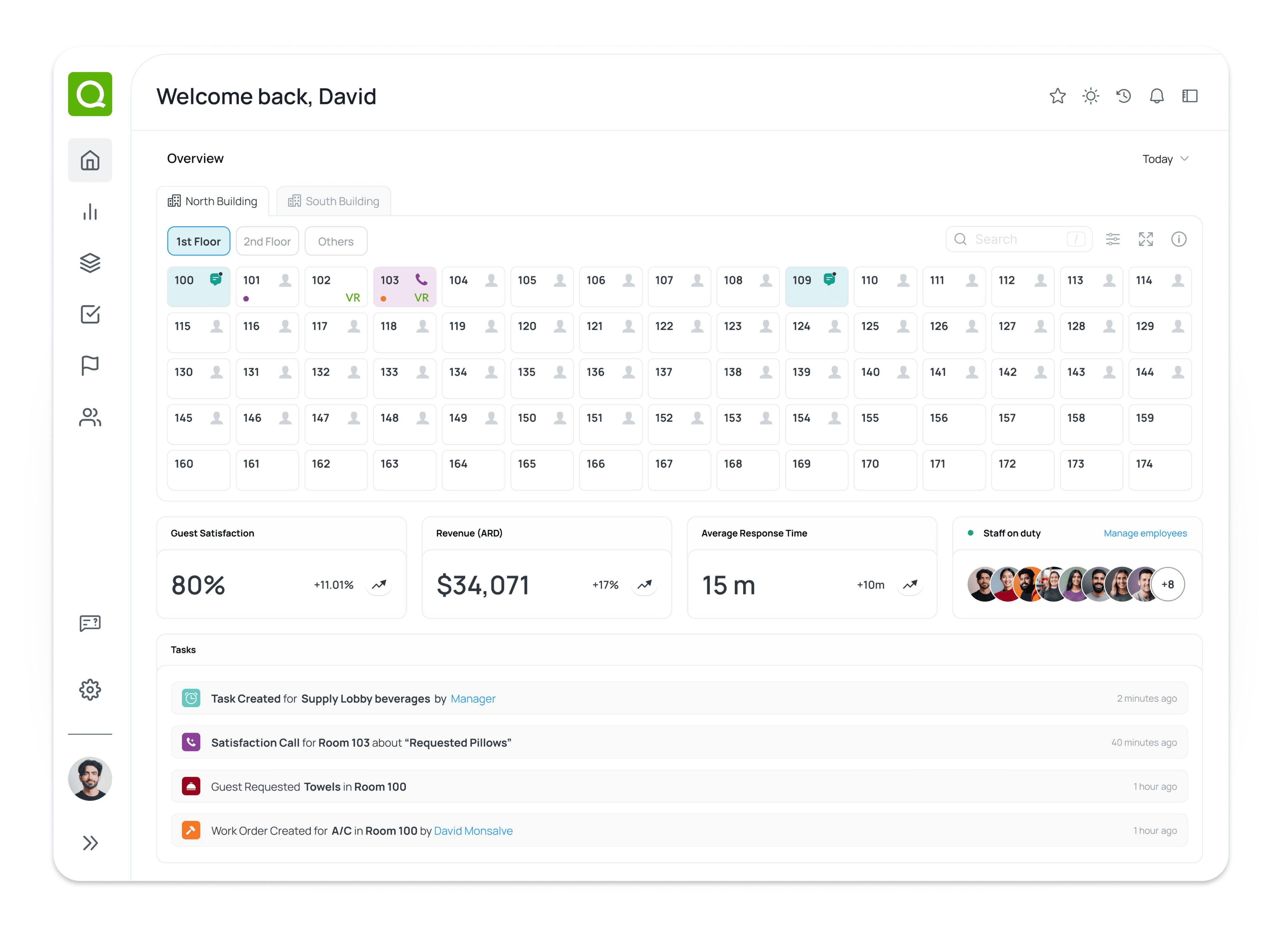Select purple highlighted room 103 tile
This screenshot has height=933, width=1282.
404,287
